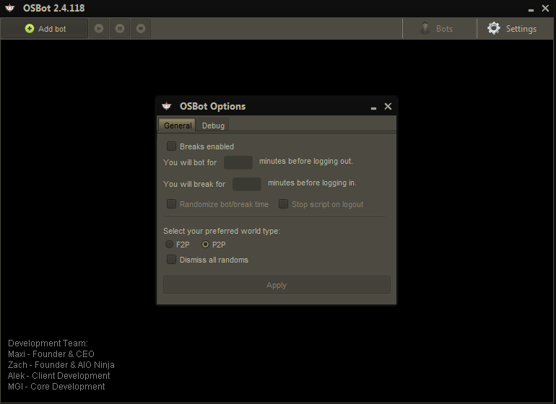Click the break-for minutes input field
The image size is (556, 404).
247,184
